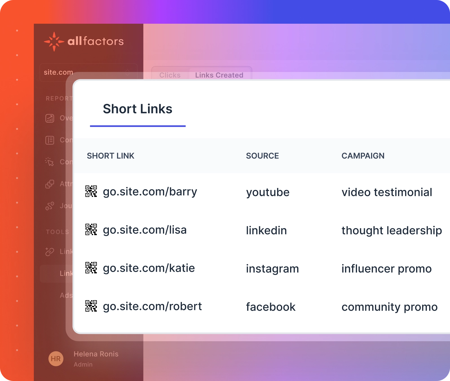This screenshot has height=381, width=450.
Task: Open the go.site.com/lisa short link
Action: pos(145,230)
